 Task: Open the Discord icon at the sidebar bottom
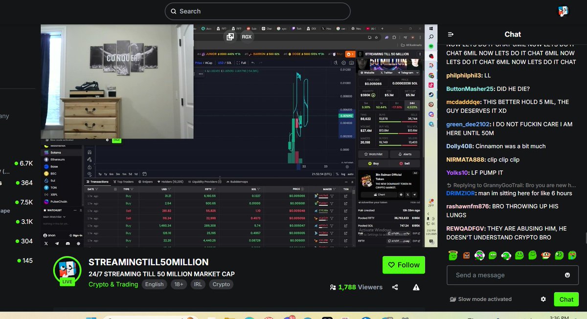click(x=68, y=243)
